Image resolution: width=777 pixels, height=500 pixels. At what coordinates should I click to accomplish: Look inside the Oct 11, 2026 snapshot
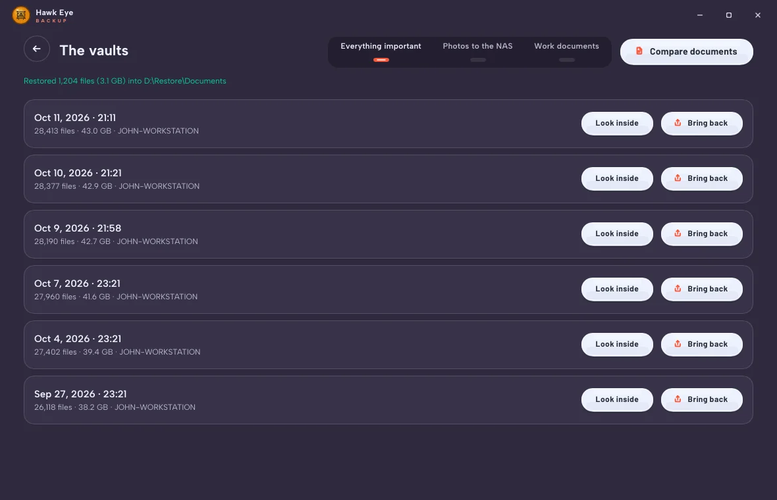[x=617, y=123]
